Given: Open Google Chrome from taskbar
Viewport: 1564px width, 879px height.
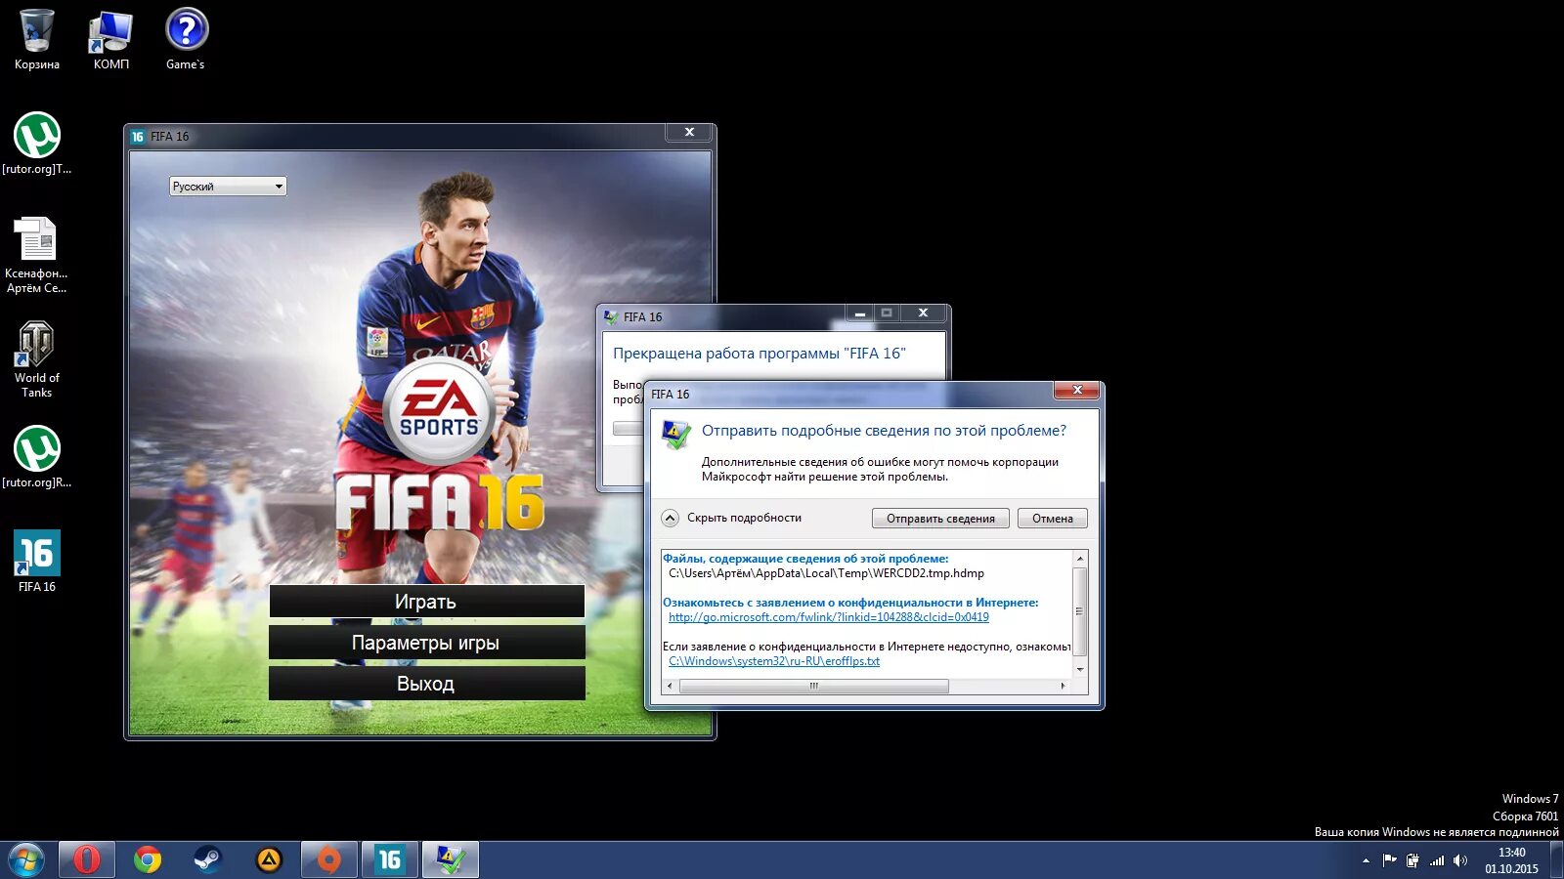Looking at the screenshot, I should point(148,860).
